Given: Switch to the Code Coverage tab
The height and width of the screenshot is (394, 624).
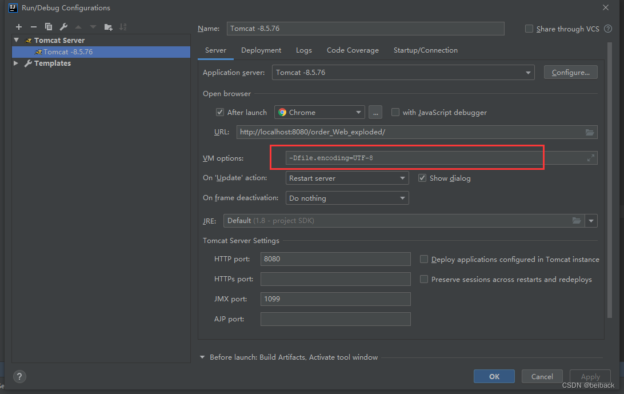Looking at the screenshot, I should coord(353,50).
